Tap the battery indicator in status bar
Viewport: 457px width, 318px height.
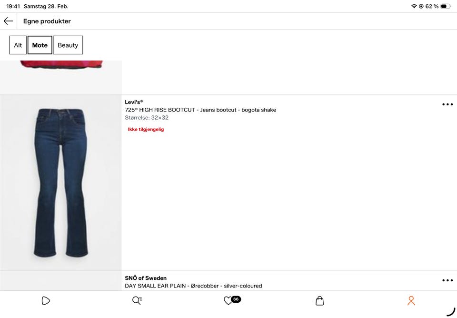click(x=446, y=6)
